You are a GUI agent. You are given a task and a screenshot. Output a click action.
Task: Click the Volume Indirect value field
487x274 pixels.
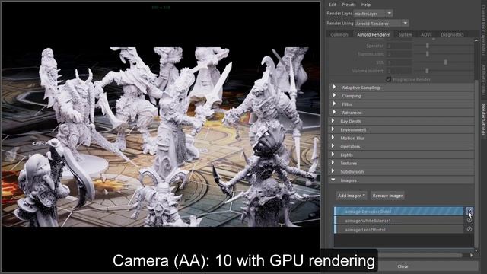tap(399, 71)
